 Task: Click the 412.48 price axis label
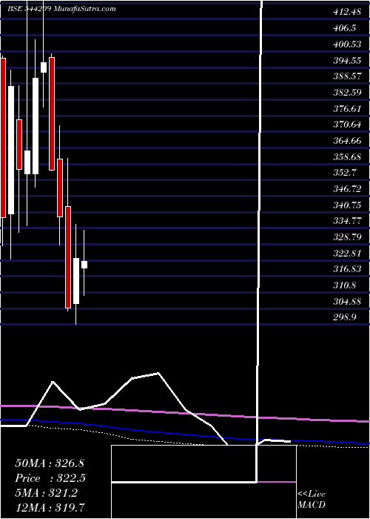[x=347, y=13]
